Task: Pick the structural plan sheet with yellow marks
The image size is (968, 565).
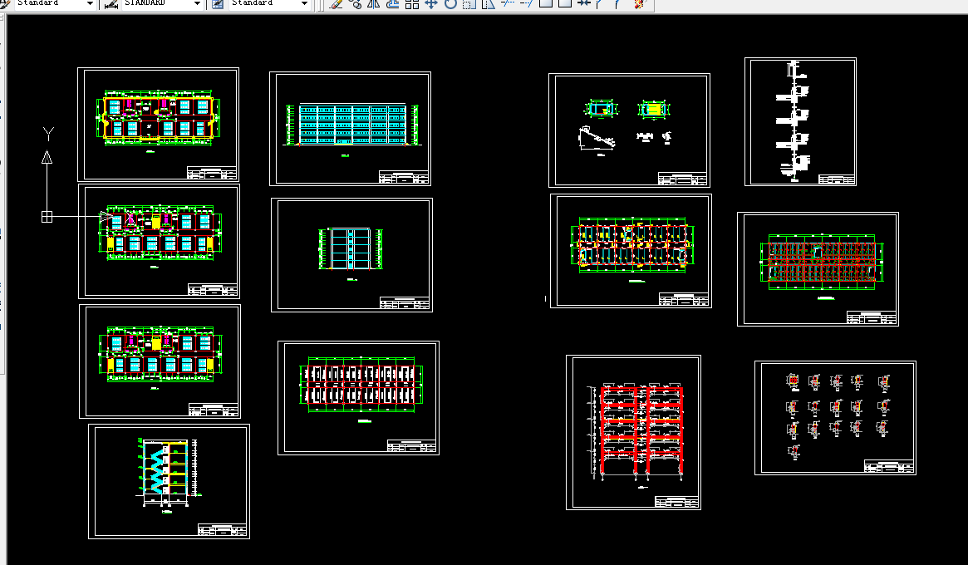Action: click(631, 251)
